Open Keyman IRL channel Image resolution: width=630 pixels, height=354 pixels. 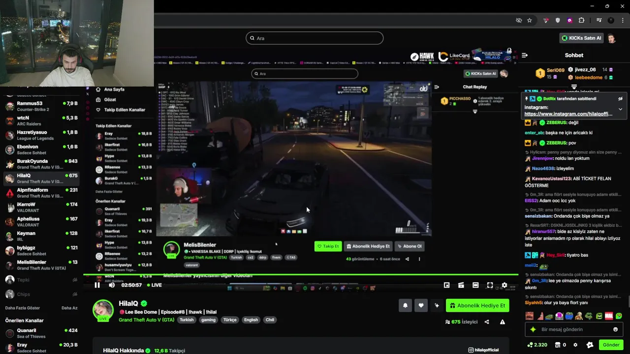click(x=41, y=236)
